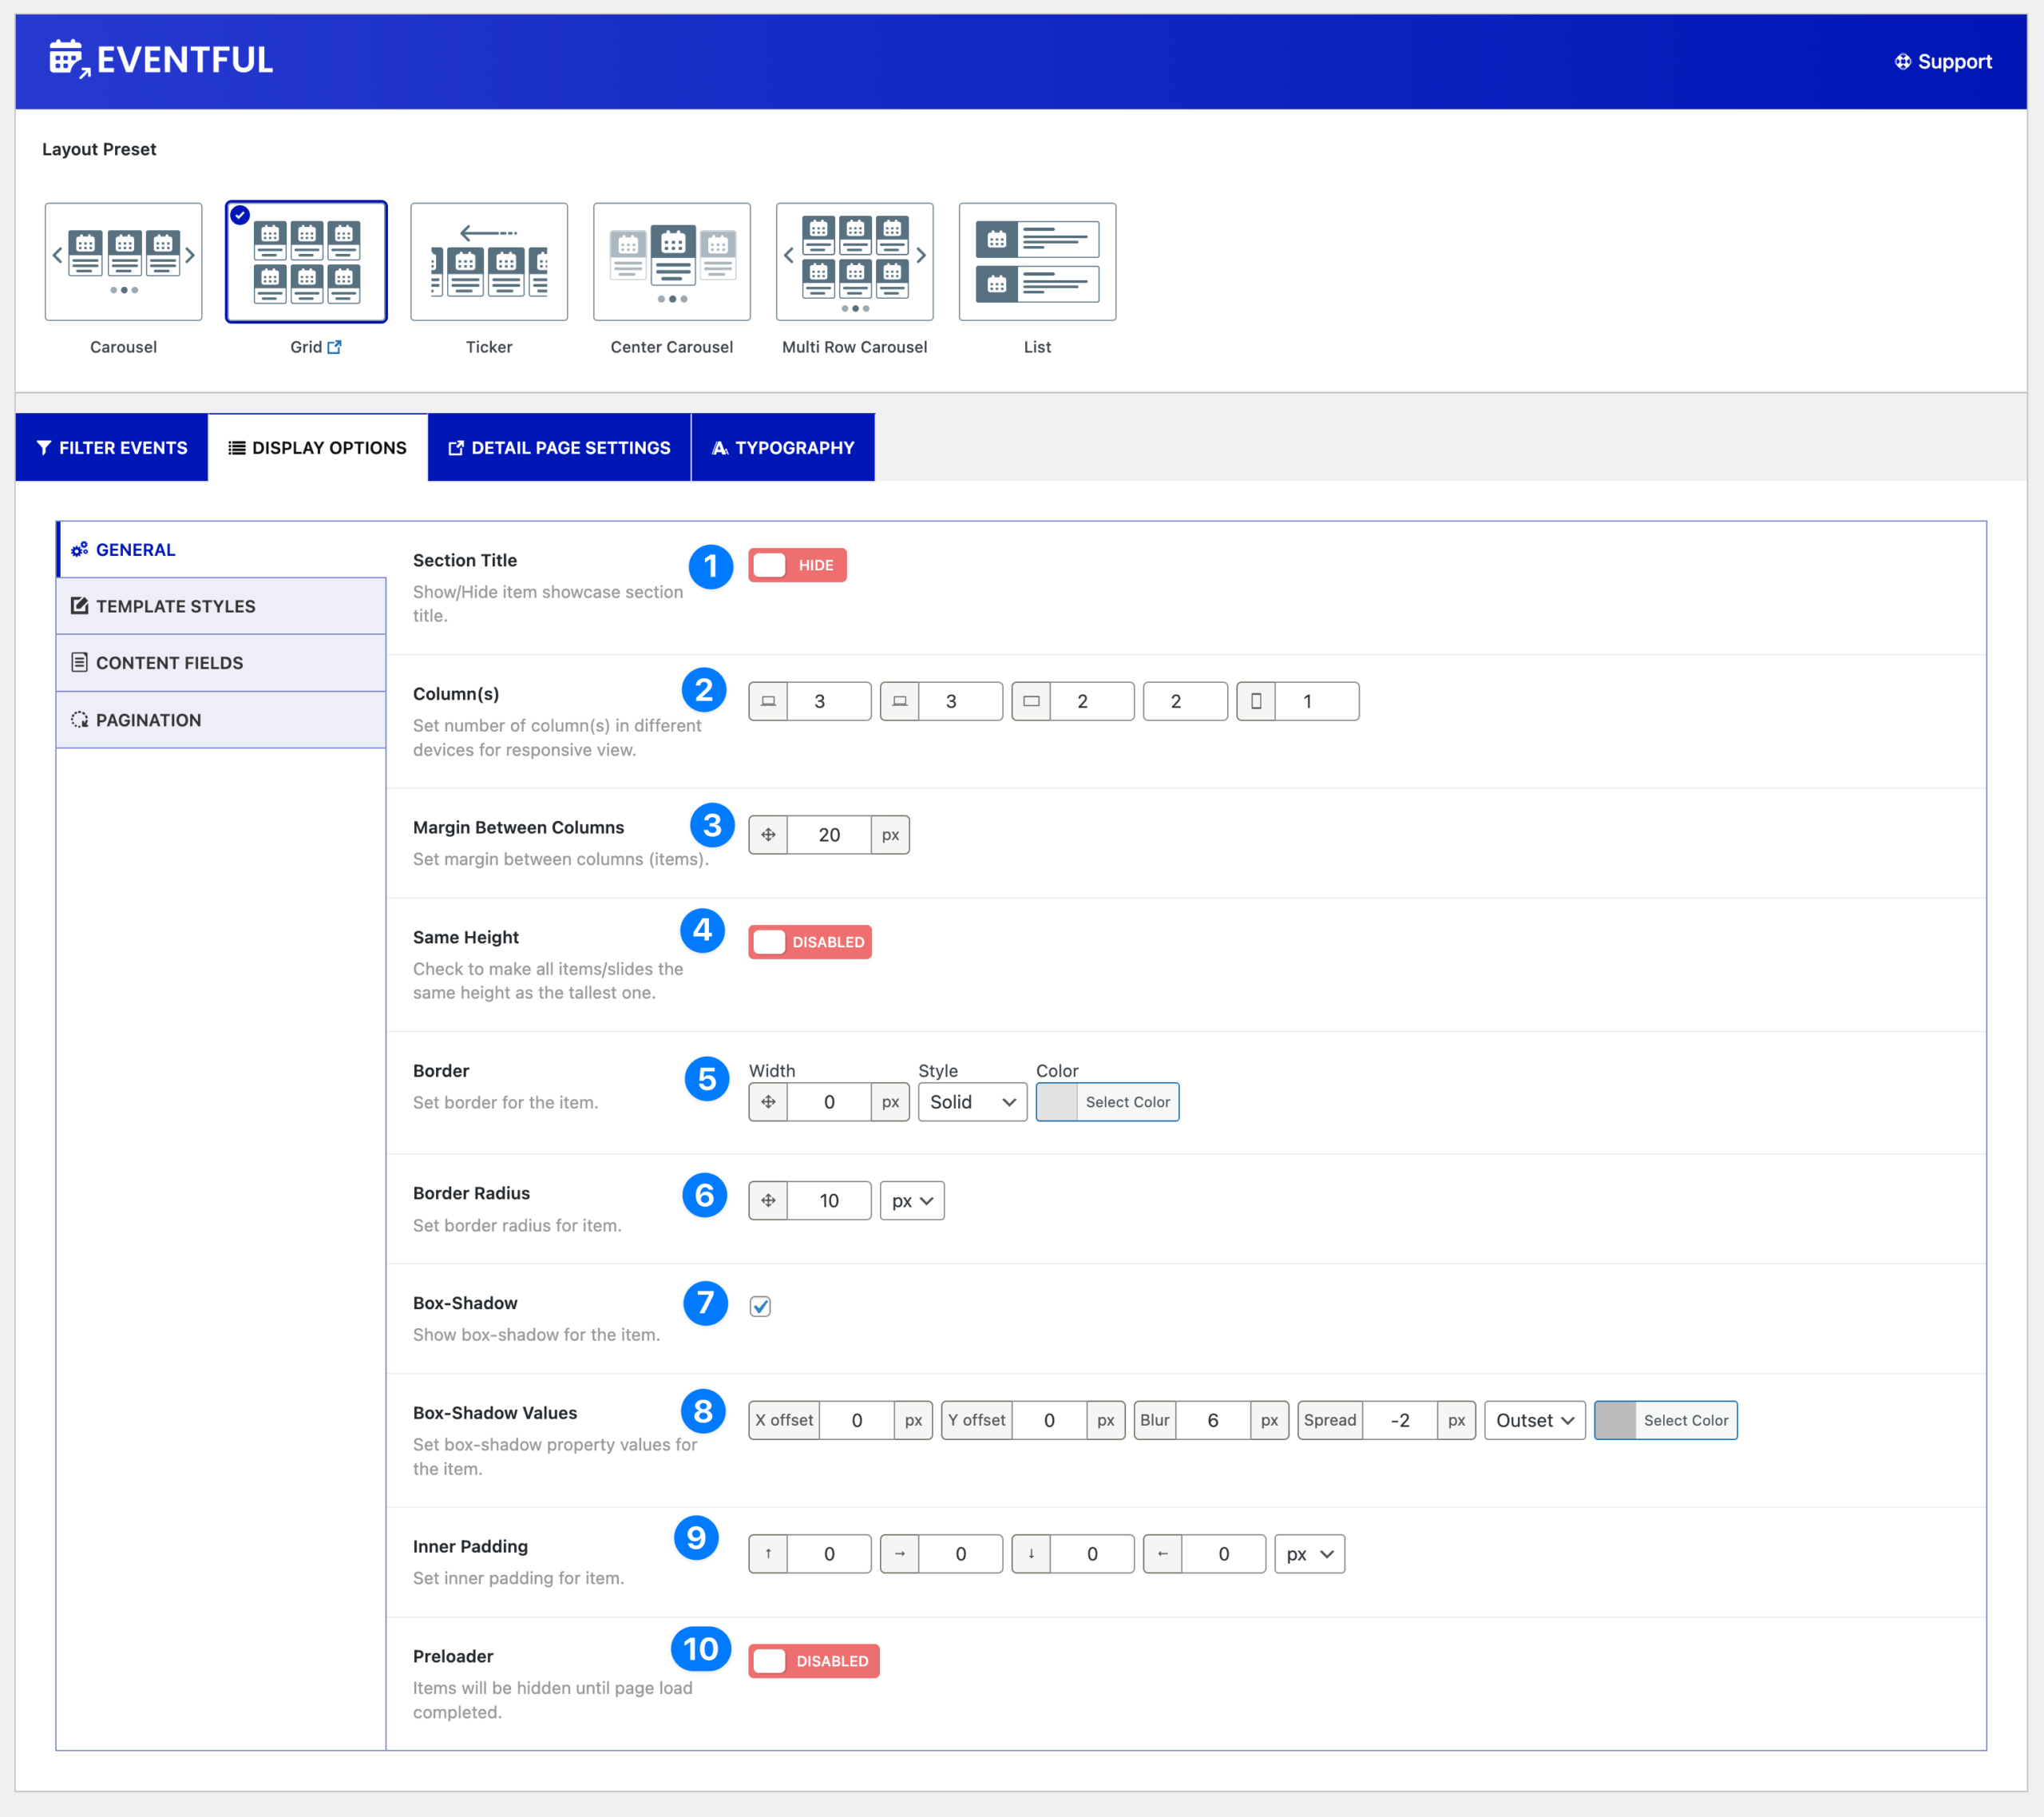Pick the List layout preset
The image size is (2044, 1817).
pos(1037,261)
